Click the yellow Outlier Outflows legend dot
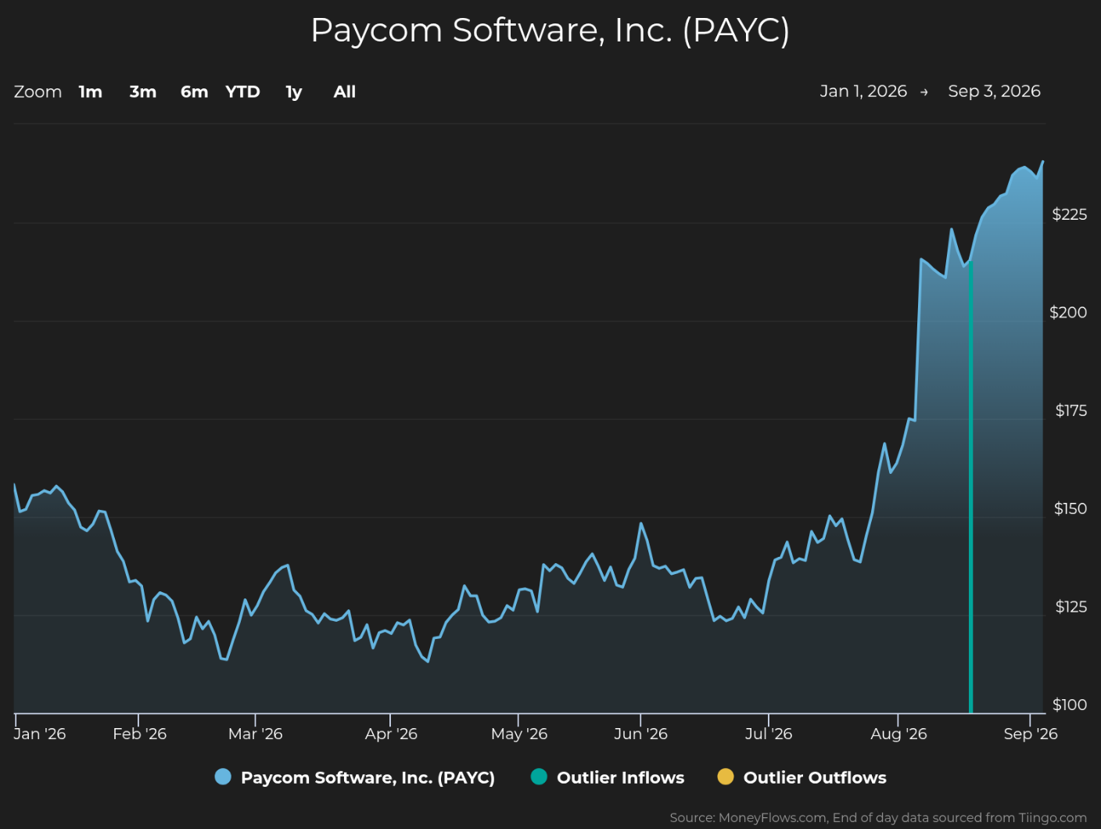Image resolution: width=1101 pixels, height=829 pixels. tap(726, 777)
